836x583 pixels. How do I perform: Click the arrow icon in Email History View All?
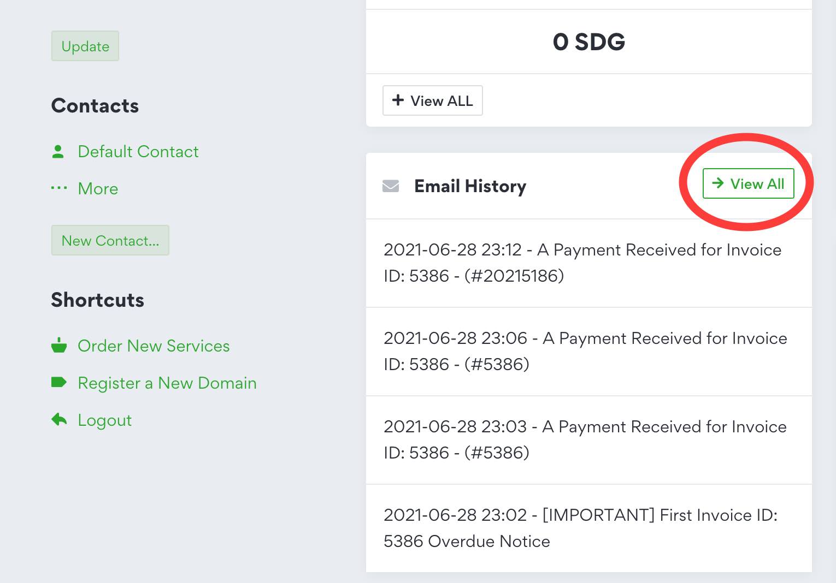(718, 183)
